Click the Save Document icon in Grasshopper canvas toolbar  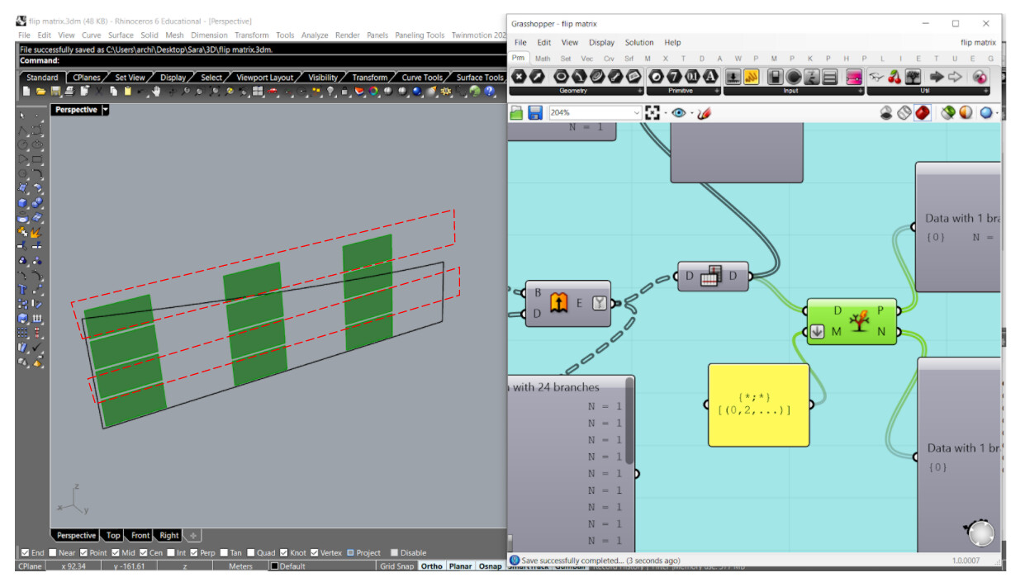[535, 113]
